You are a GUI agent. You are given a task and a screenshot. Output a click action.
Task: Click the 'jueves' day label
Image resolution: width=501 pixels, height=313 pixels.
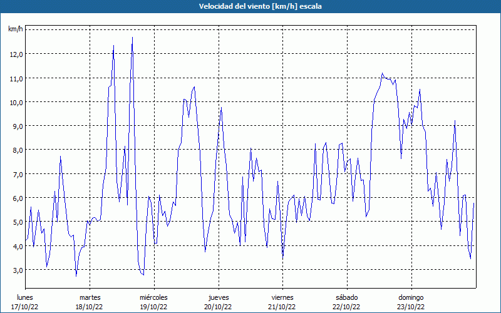pyautogui.click(x=219, y=297)
